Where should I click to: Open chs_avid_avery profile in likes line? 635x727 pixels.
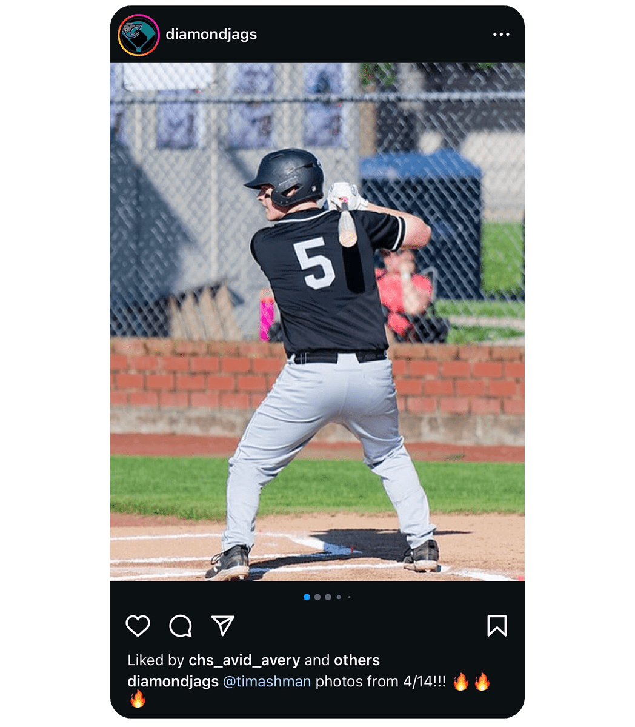coord(244,660)
